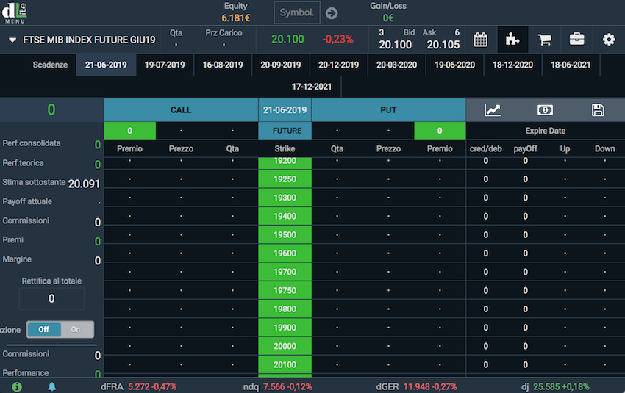Open the calendar icon in the toolbar
Screen dimensions: 625x393
pos(480,40)
